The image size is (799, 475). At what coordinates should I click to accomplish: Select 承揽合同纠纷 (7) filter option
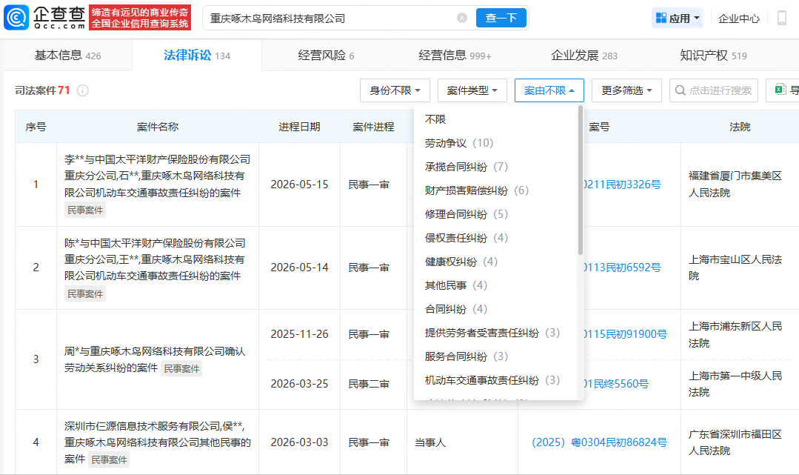[467, 167]
